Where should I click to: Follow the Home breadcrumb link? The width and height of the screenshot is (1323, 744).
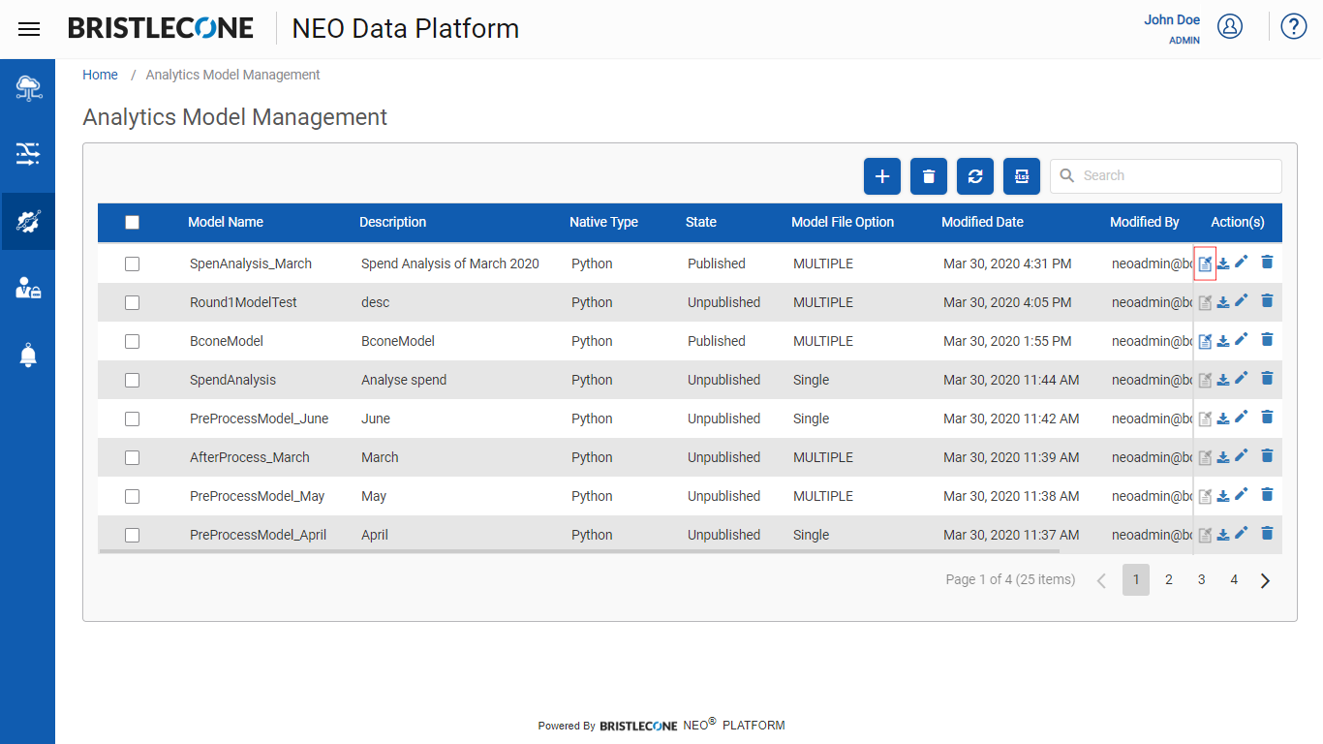(x=100, y=75)
